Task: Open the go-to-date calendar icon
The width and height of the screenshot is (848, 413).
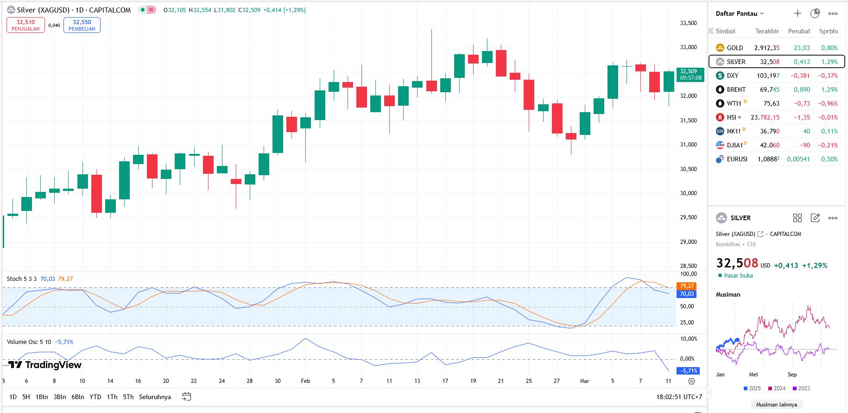Action: [186, 397]
